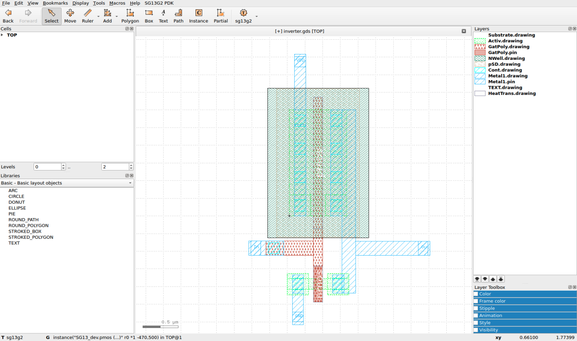Select the HeatTrans.drawing layer entry
The image size is (577, 341).
click(x=512, y=93)
